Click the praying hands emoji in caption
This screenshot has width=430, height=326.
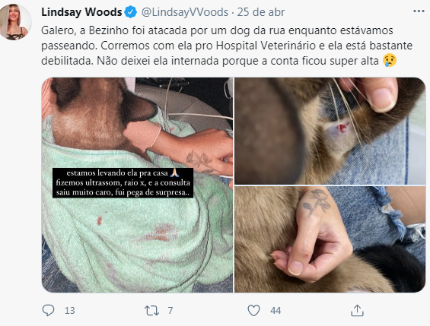[174, 173]
